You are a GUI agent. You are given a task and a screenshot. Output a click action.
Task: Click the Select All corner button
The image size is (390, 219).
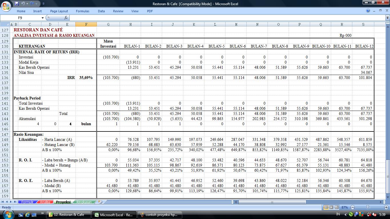(5, 25)
